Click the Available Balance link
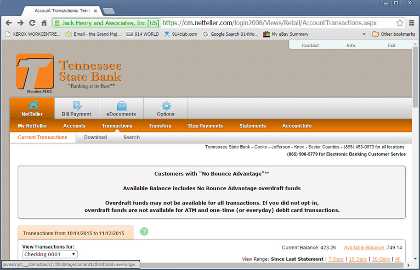This screenshot has width=420, height=270. 364,248
